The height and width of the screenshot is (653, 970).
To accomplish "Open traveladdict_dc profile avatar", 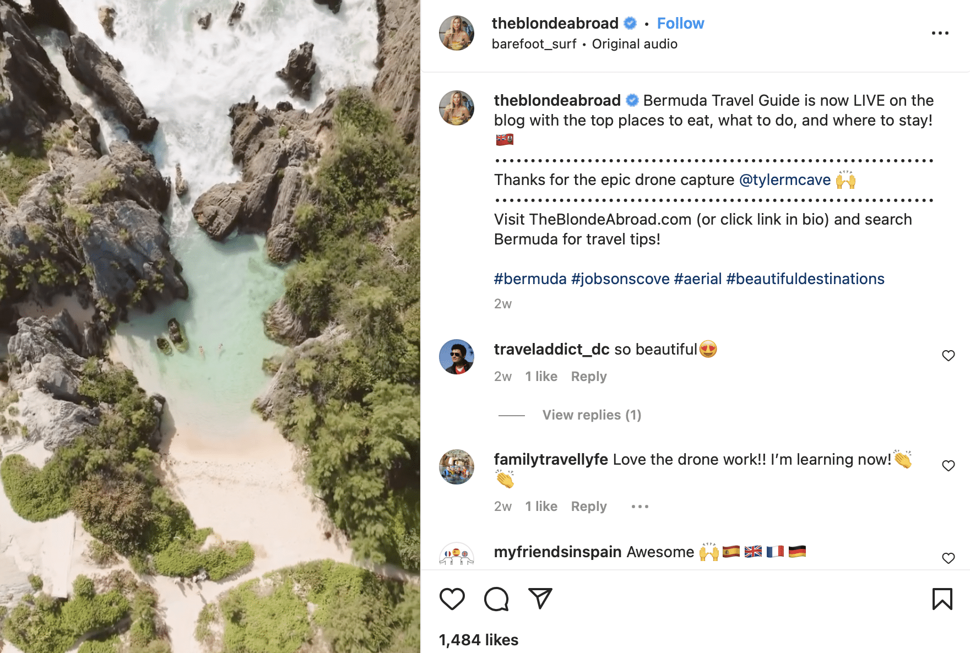I will (457, 357).
